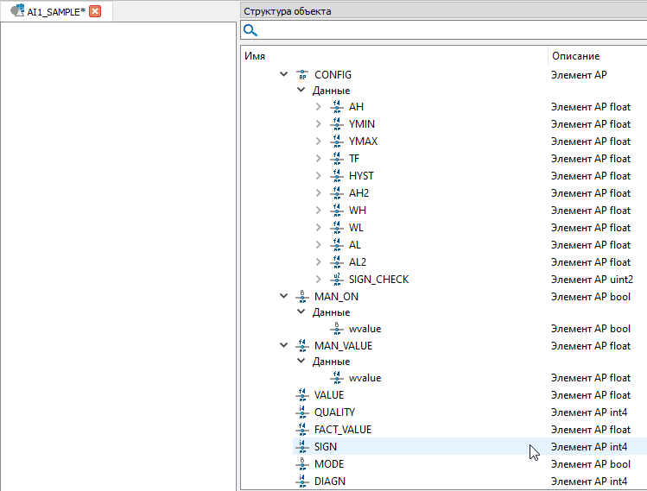
Task: Expand the YMIN element
Action: tap(319, 124)
